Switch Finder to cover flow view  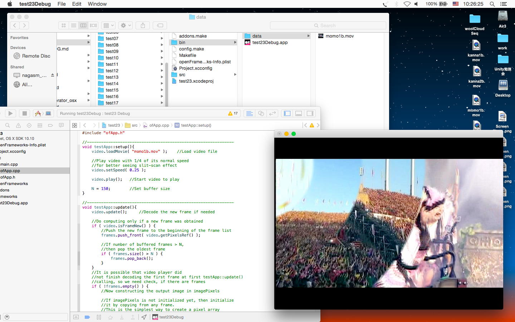pos(93,25)
